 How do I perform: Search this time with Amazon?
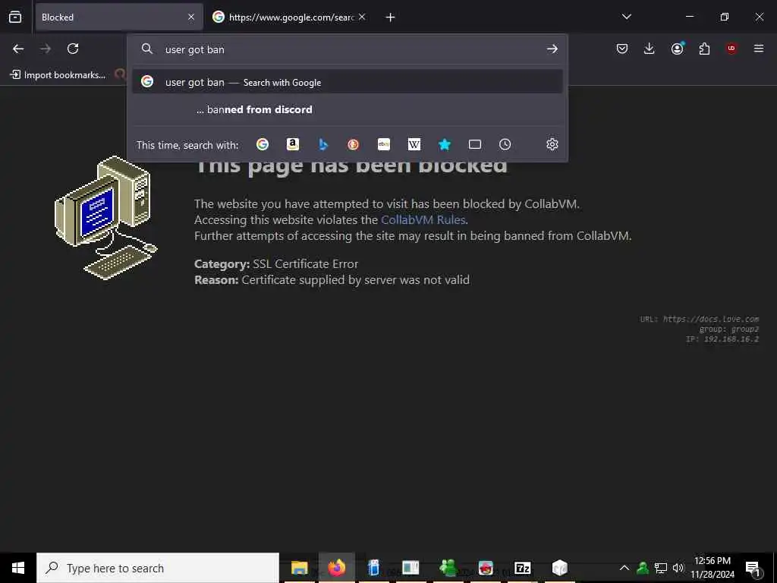[x=293, y=144]
